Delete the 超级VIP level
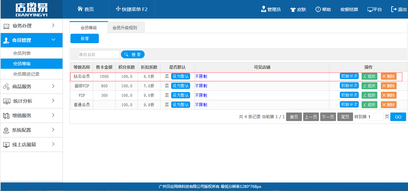Viewport: 408px width, 191px height. [389, 86]
